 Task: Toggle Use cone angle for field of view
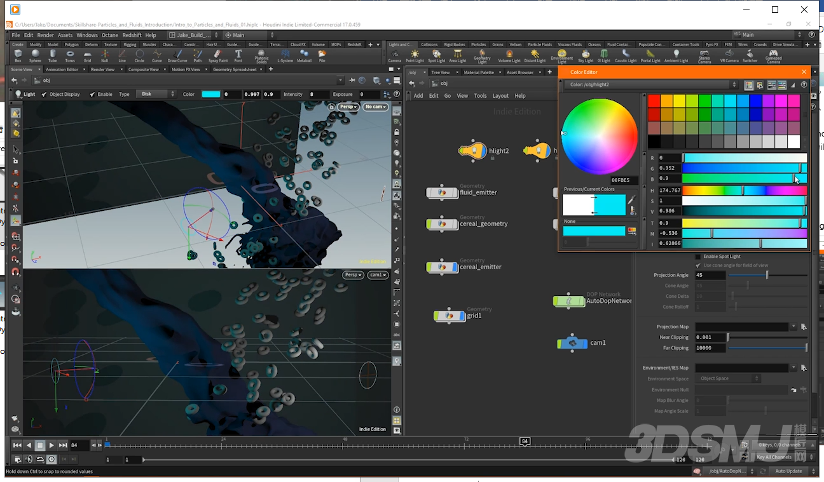click(698, 265)
